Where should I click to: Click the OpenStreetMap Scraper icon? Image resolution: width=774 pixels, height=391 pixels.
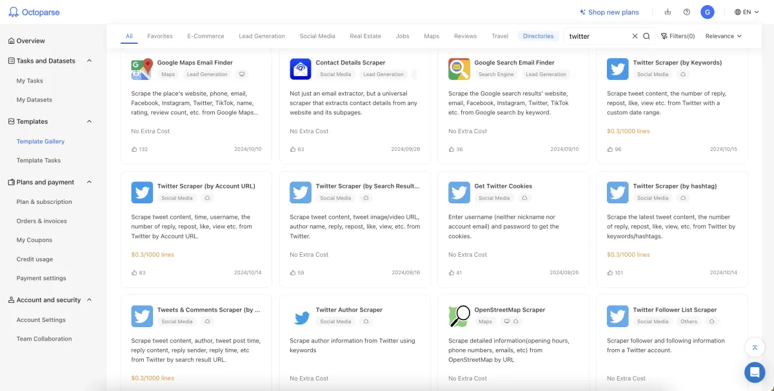pyautogui.click(x=459, y=316)
